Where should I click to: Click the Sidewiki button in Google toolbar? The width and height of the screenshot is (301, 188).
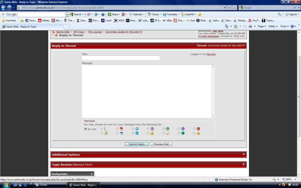coord(137,14)
